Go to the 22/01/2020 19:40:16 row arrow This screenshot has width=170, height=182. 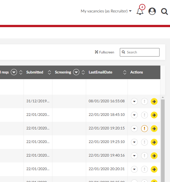[154, 156]
